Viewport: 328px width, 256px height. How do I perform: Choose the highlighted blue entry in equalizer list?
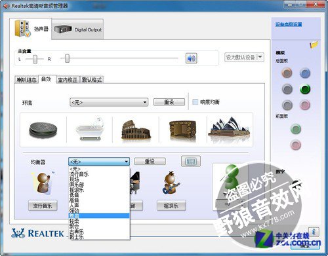(99, 216)
